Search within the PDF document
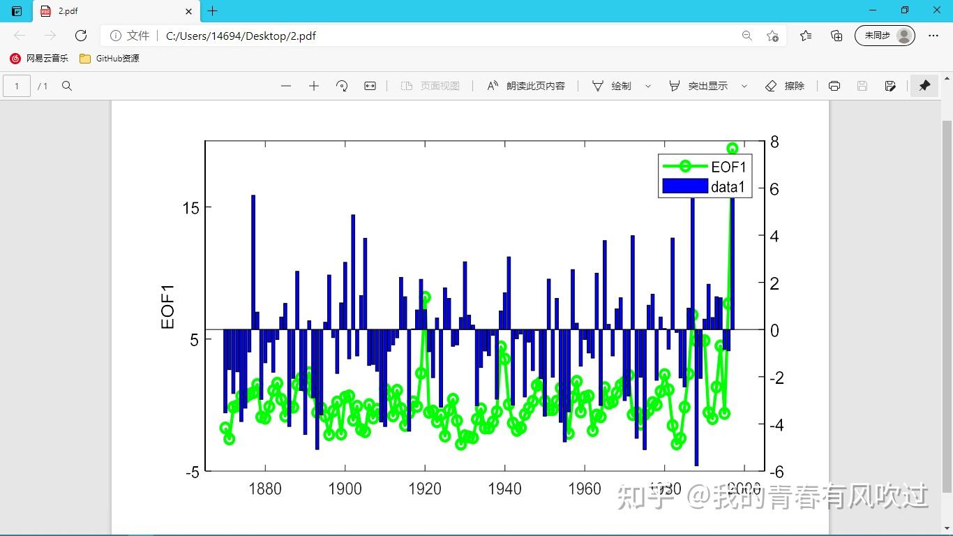This screenshot has width=953, height=536. pyautogui.click(x=67, y=86)
